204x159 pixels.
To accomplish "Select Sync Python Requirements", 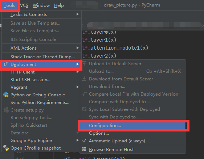I will pyautogui.click(x=41, y=102).
